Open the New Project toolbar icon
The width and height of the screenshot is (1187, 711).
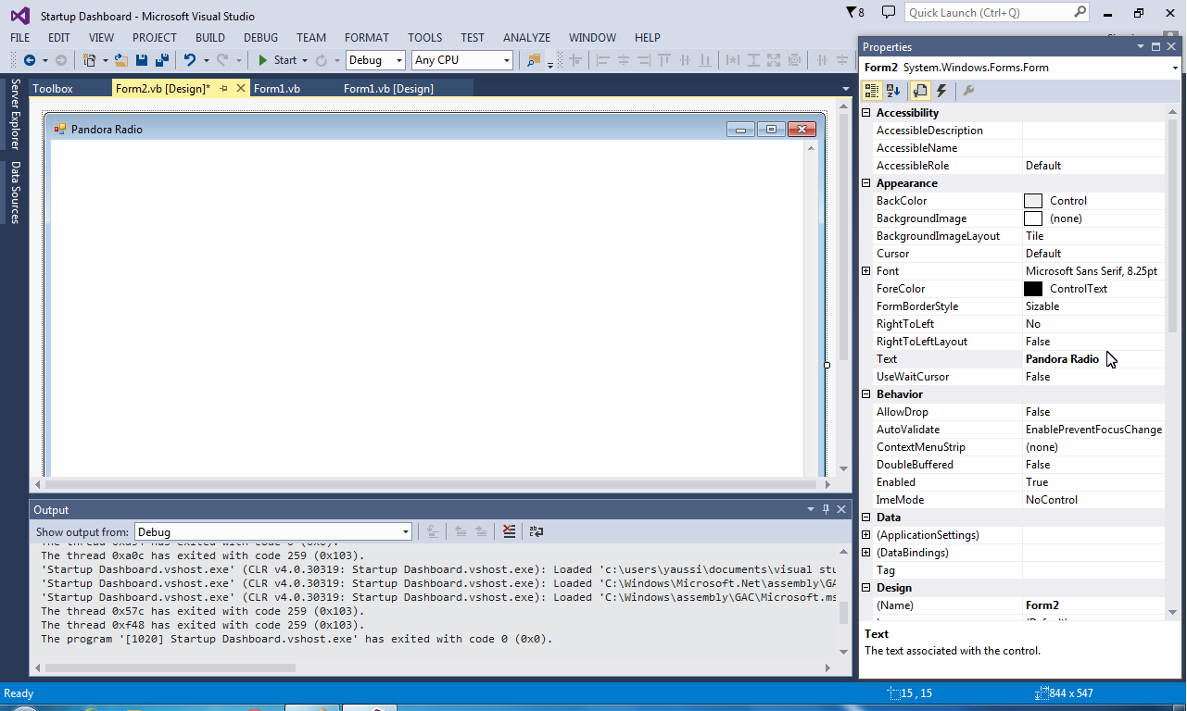pyautogui.click(x=90, y=60)
